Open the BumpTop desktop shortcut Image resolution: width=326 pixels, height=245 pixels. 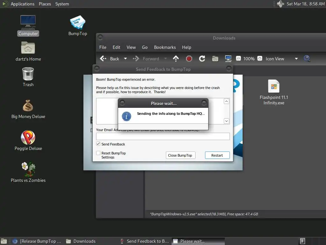(x=78, y=26)
